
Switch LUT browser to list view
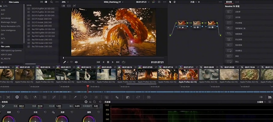point(46,2)
